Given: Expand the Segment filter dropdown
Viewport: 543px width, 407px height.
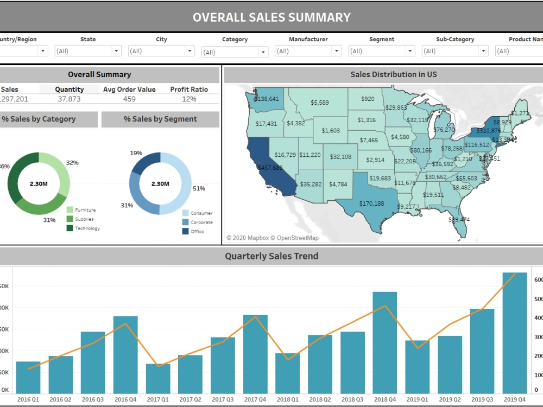Looking at the screenshot, I should pyautogui.click(x=409, y=50).
